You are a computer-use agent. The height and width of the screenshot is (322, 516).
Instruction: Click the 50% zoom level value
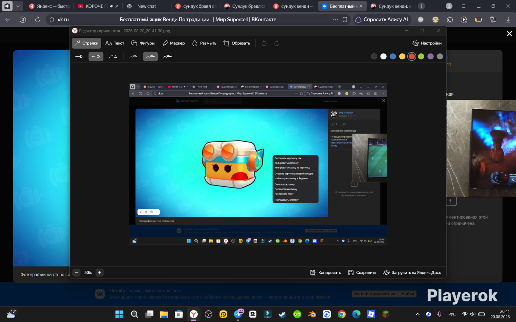pyautogui.click(x=88, y=272)
